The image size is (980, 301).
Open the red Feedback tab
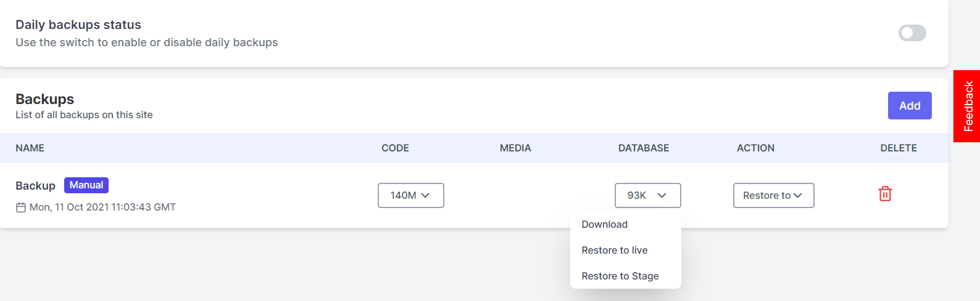(x=967, y=106)
